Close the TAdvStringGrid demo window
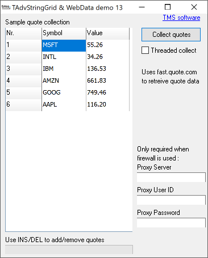 pos(194,7)
